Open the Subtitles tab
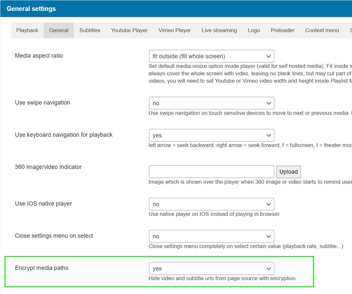The image size is (352, 294). (90, 31)
